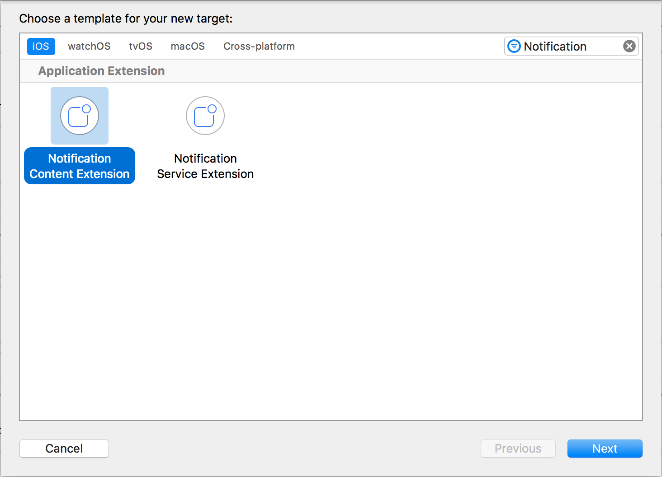Click the Notification Content Extension label
Screen dimensions: 662x477
(80, 166)
